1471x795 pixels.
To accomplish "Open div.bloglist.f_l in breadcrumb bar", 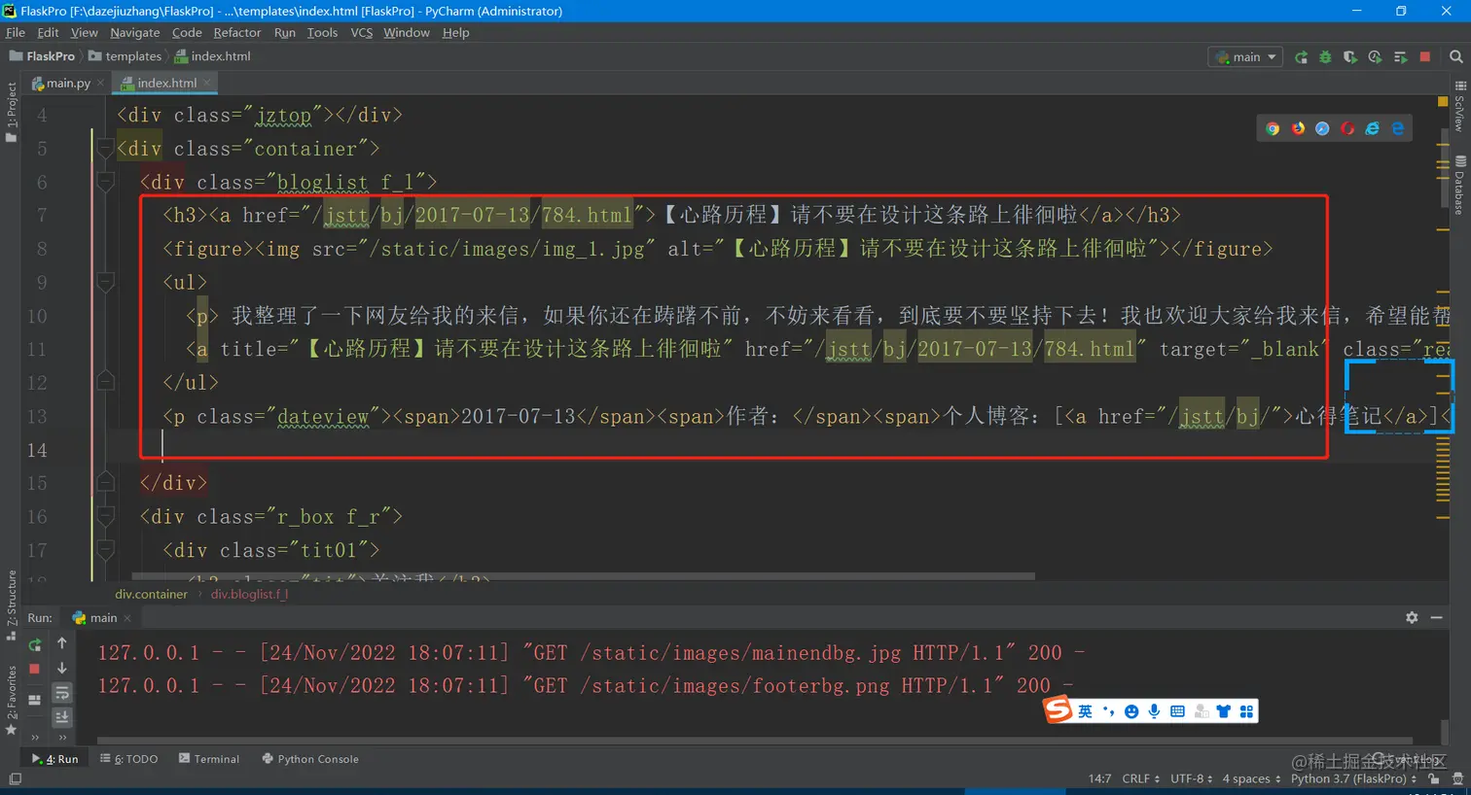I will [249, 594].
